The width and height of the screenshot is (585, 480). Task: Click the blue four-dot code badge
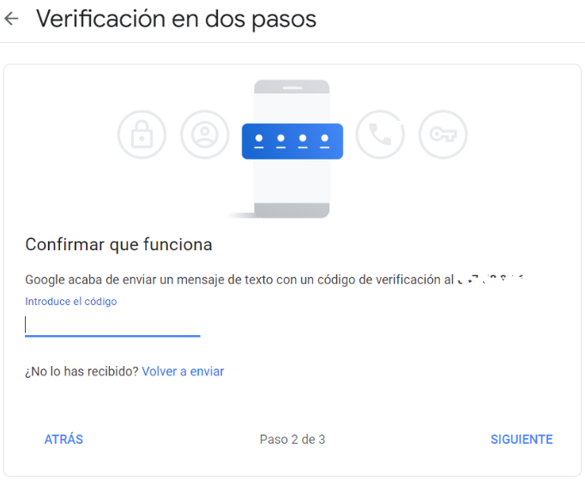tap(292, 141)
